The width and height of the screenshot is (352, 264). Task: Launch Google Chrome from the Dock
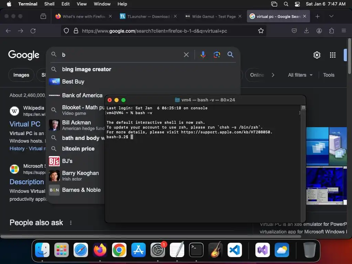point(119,250)
